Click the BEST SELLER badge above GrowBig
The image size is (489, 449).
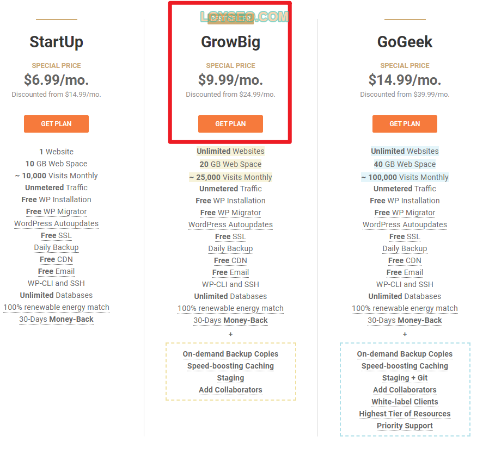(x=230, y=18)
